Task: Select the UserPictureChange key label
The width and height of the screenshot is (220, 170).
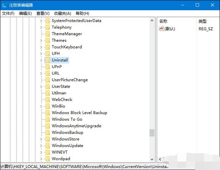Action: 70,80
